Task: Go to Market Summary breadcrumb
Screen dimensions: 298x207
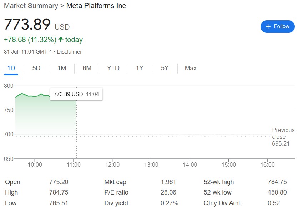Action: tap(31, 6)
